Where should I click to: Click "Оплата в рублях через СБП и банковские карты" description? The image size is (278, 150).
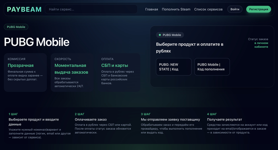118,77
